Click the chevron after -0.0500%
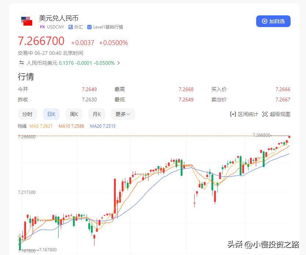Image resolution: width=306 pixels, height=255 pixels. point(118,63)
